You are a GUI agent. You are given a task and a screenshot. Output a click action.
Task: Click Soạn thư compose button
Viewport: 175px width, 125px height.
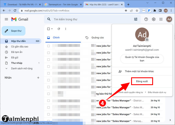click(14, 31)
